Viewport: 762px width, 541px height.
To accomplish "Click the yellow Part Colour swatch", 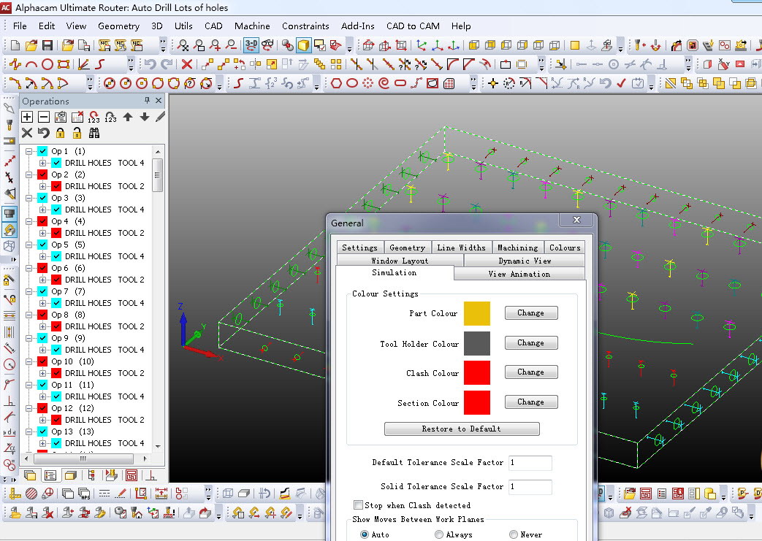I will (x=477, y=314).
